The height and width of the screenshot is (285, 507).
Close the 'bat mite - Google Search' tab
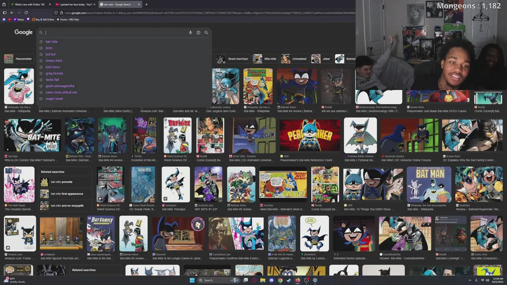pyautogui.click(x=139, y=4)
